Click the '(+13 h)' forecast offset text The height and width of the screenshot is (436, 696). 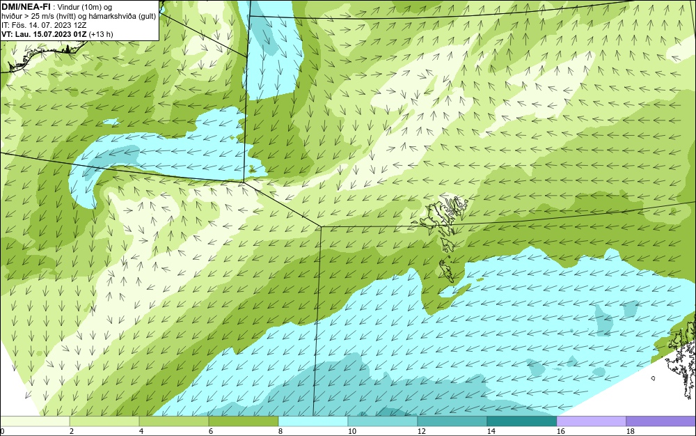pyautogui.click(x=101, y=34)
